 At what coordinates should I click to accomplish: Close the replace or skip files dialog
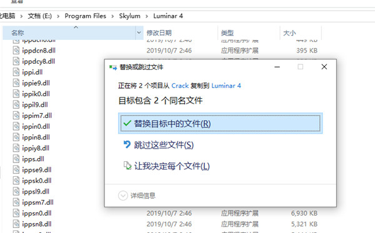coord(324,67)
